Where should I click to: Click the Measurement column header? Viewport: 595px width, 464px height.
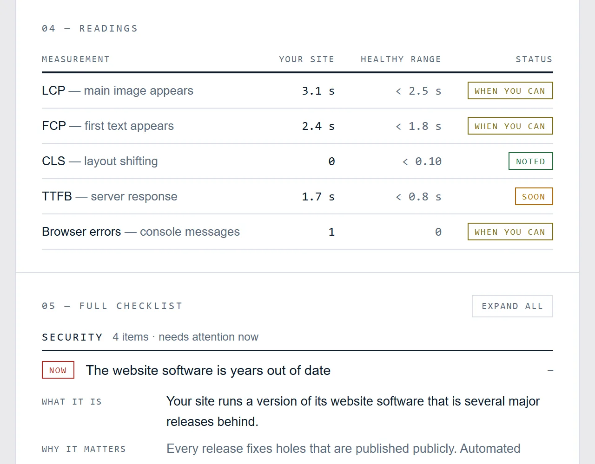[x=76, y=59]
